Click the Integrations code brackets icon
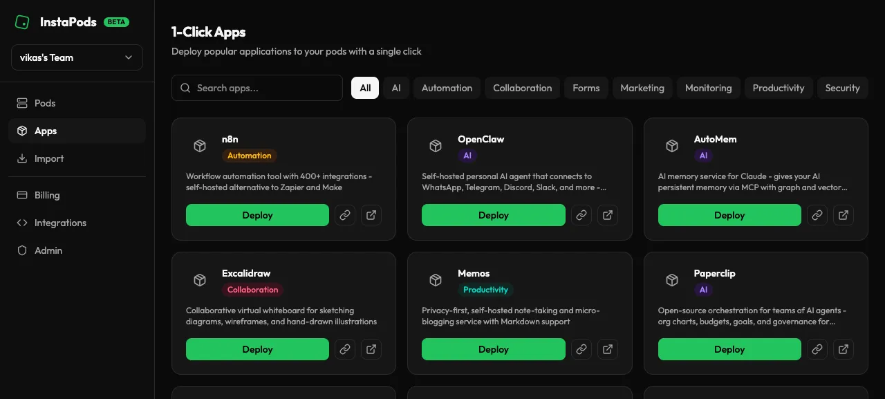 [x=22, y=223]
